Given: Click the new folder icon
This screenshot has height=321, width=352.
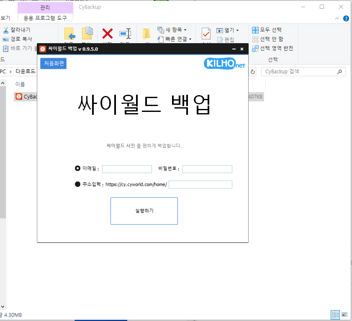Looking at the screenshot, I should (x=146, y=34).
